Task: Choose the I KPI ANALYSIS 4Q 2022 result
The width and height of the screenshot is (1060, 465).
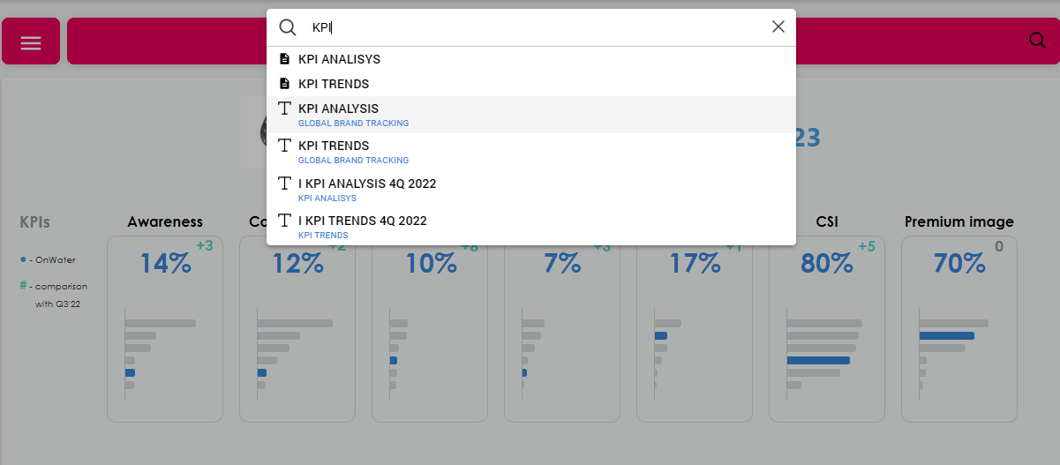Action: pyautogui.click(x=367, y=184)
